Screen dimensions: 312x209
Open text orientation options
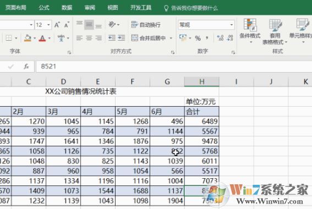(x=114, y=25)
